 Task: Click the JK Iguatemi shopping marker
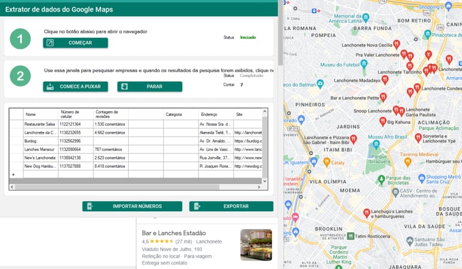[x=314, y=161]
